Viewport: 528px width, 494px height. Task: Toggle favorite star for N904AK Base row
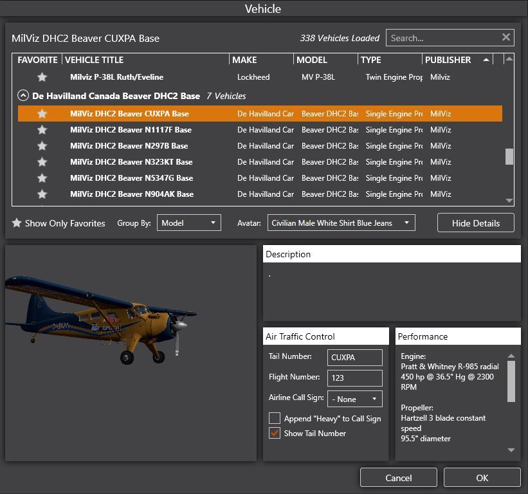pyautogui.click(x=42, y=194)
